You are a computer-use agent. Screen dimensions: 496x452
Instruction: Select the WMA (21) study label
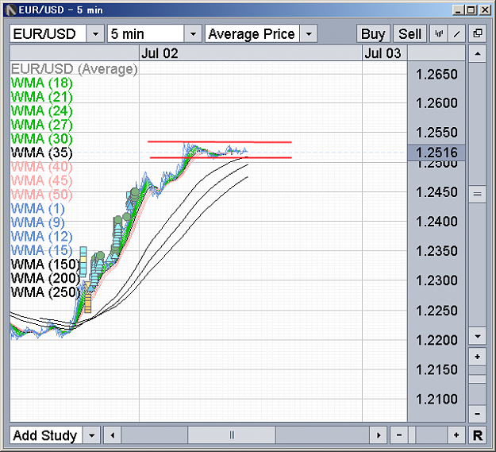click(42, 97)
